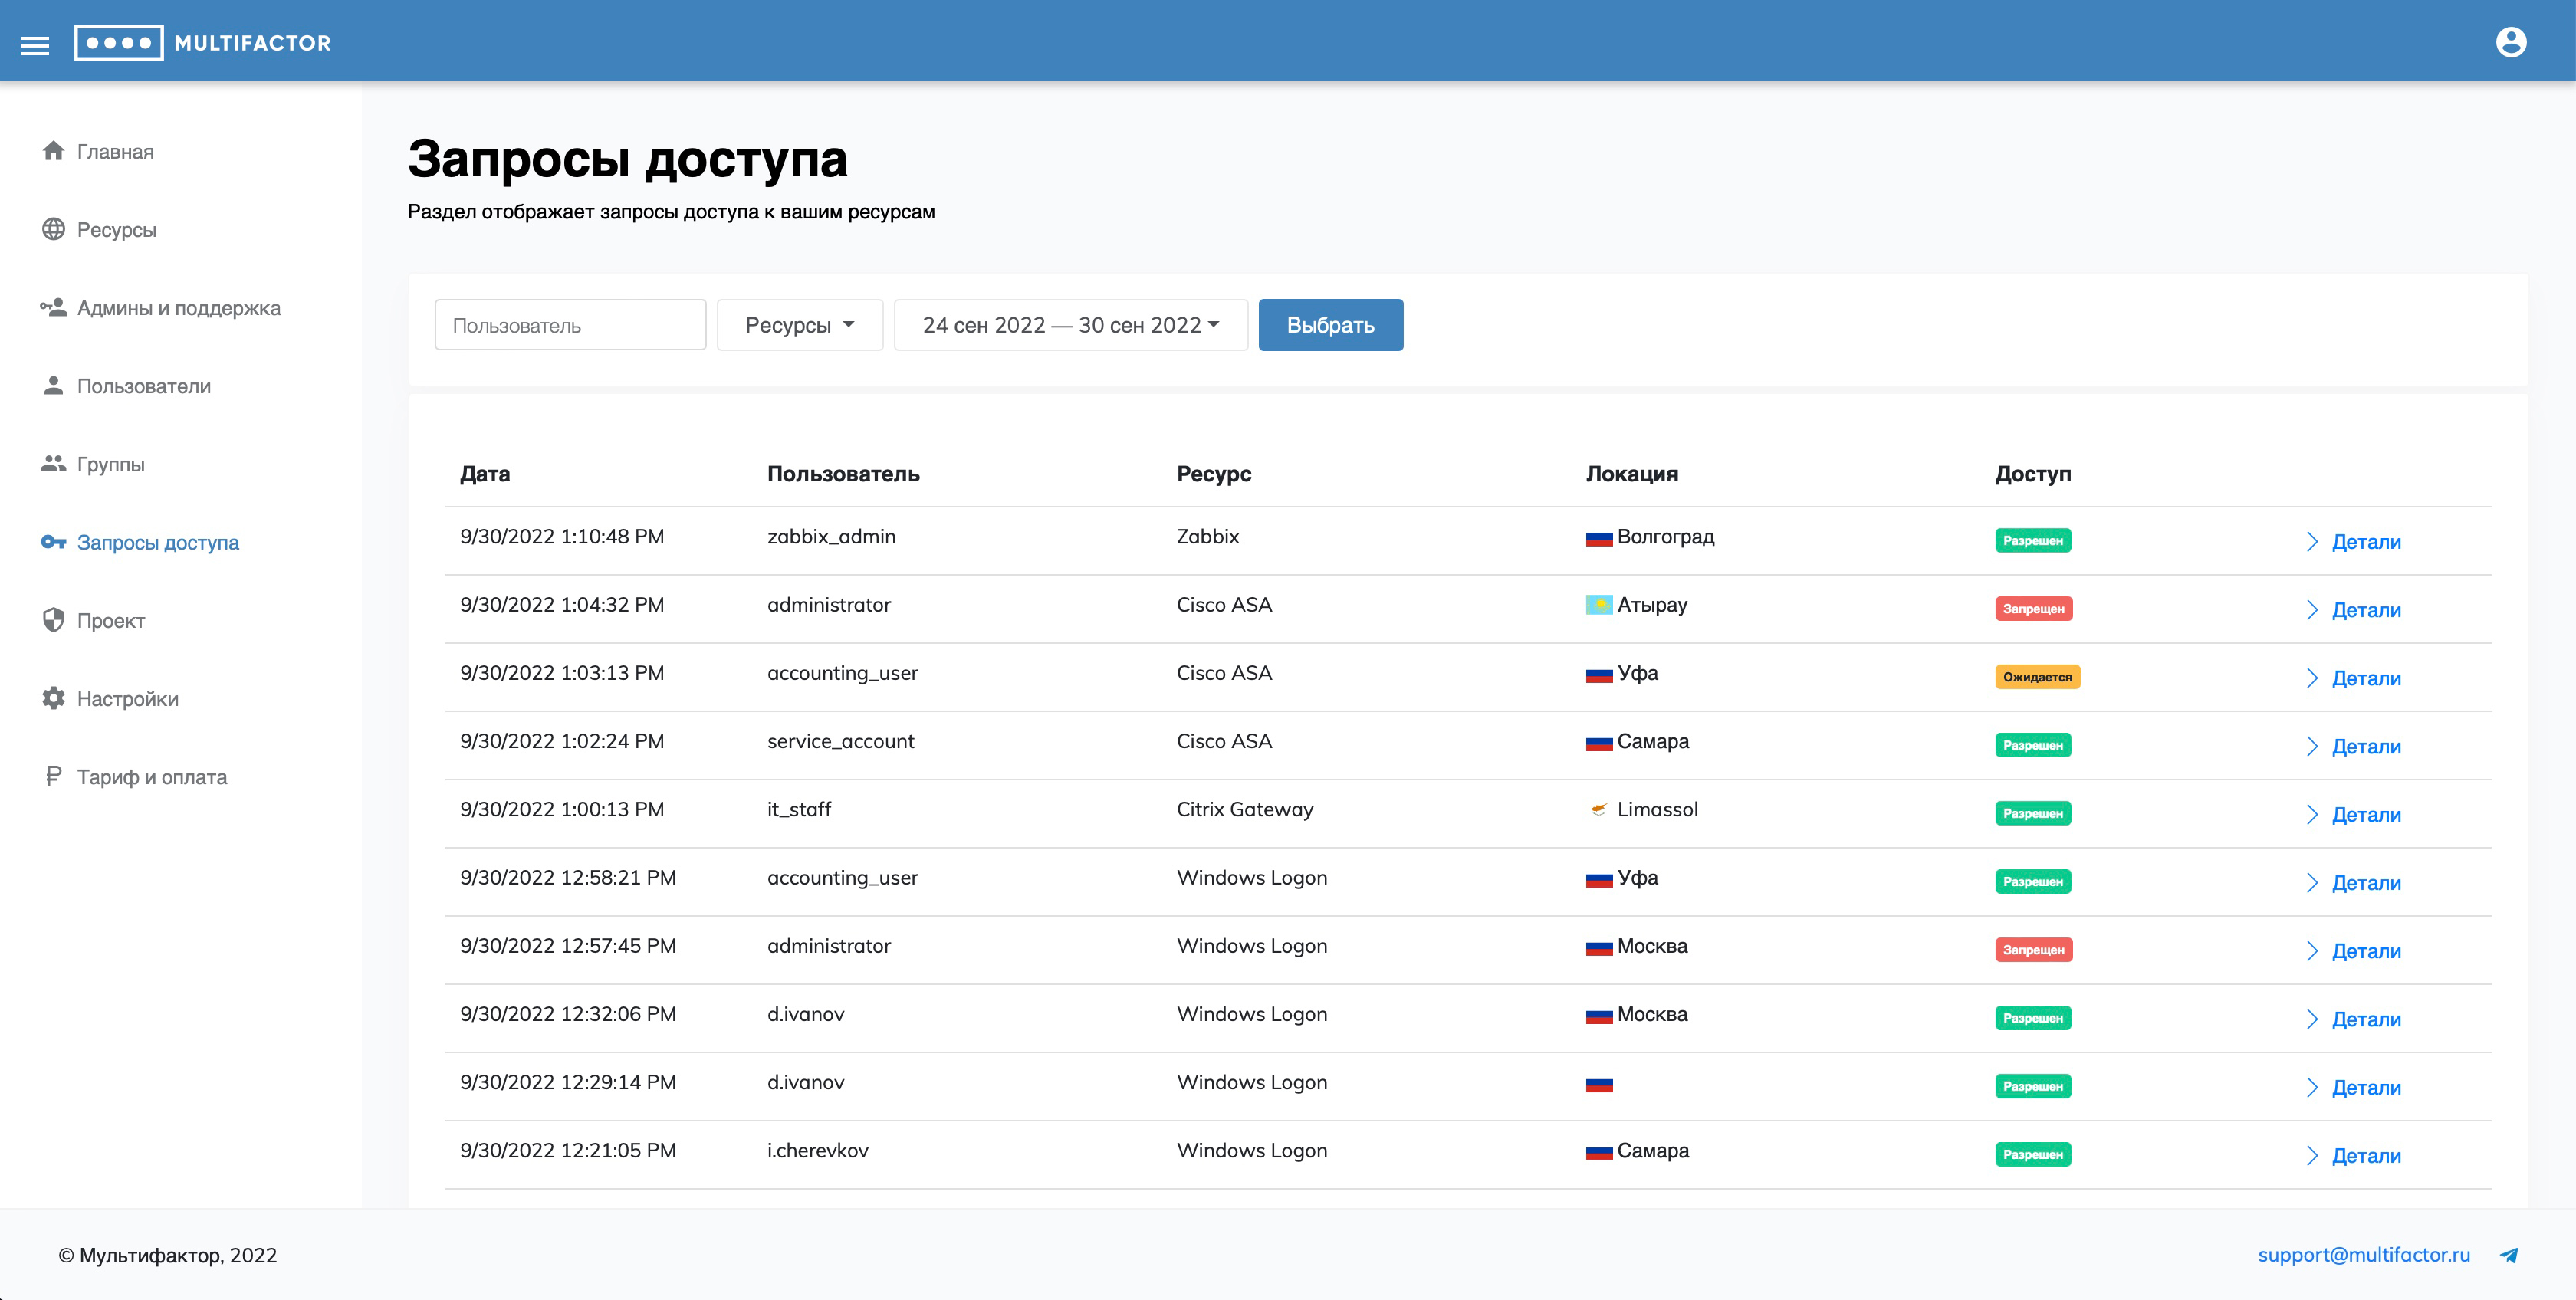Click the Ожидается status badge
The width and height of the screenshot is (2576, 1300).
click(2037, 677)
